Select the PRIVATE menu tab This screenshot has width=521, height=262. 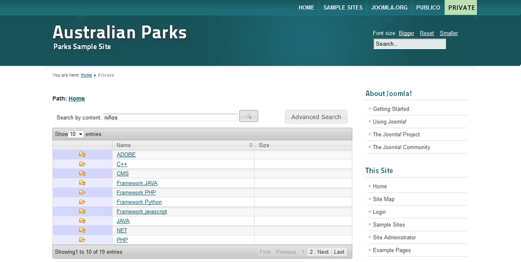click(x=461, y=8)
